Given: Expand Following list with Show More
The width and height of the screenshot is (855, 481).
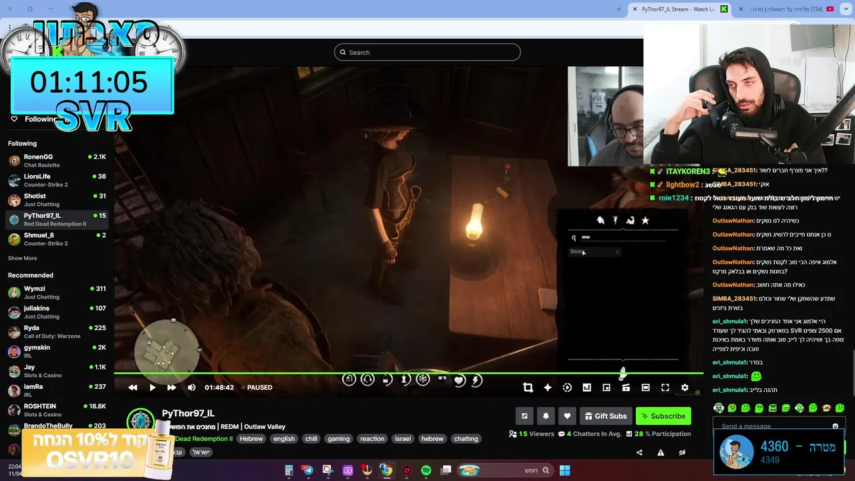Looking at the screenshot, I should pos(22,259).
